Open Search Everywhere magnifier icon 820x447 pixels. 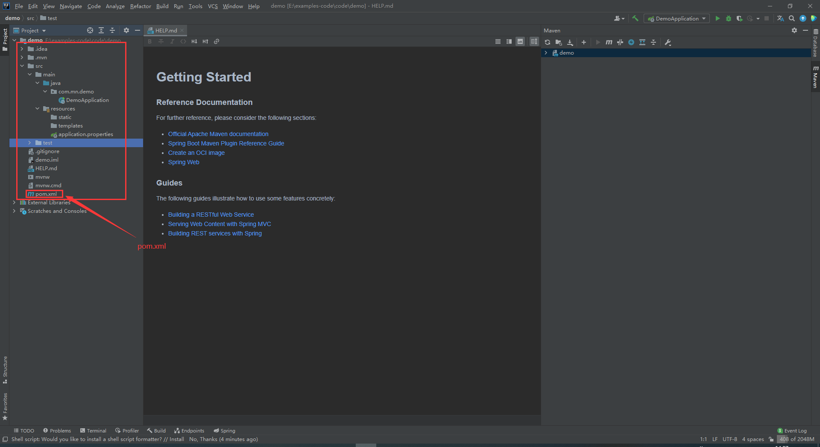pyautogui.click(x=792, y=18)
